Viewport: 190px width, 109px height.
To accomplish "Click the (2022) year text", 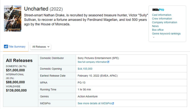I will pyautogui.click(x=56, y=9).
